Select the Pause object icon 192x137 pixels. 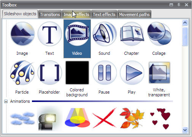click(x=105, y=73)
